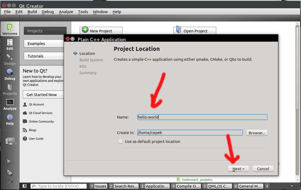Open Design mode in sidebar
Image resolution: width=301 pixels, height=190 pixels.
pos(10,59)
